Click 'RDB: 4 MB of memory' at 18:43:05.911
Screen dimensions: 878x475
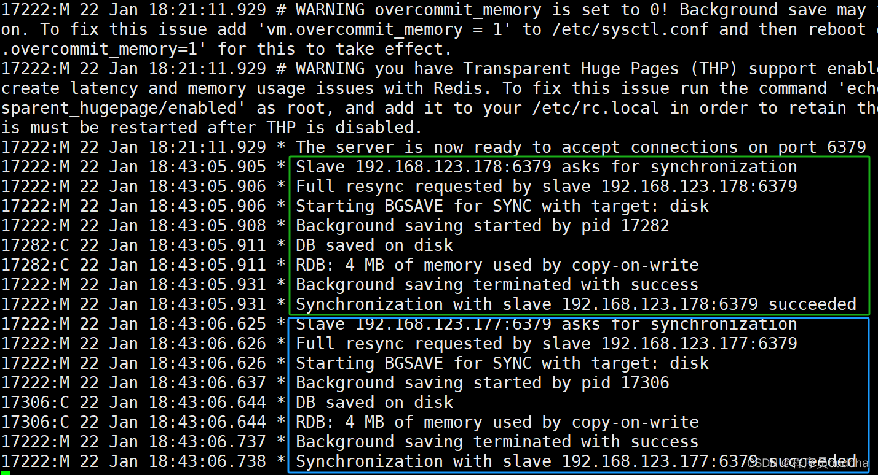(x=389, y=265)
